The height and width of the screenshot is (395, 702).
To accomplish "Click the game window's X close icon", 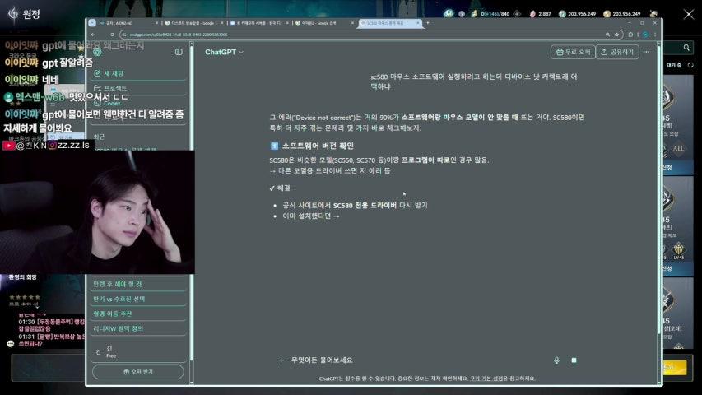I will click(x=689, y=14).
